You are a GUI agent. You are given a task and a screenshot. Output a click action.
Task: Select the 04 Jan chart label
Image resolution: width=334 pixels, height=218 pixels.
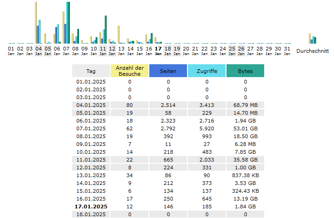pos(39,50)
